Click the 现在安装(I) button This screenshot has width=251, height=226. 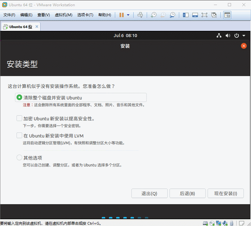click(225, 194)
